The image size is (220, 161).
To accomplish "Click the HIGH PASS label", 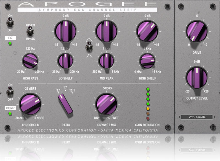I will tap(31, 78).
